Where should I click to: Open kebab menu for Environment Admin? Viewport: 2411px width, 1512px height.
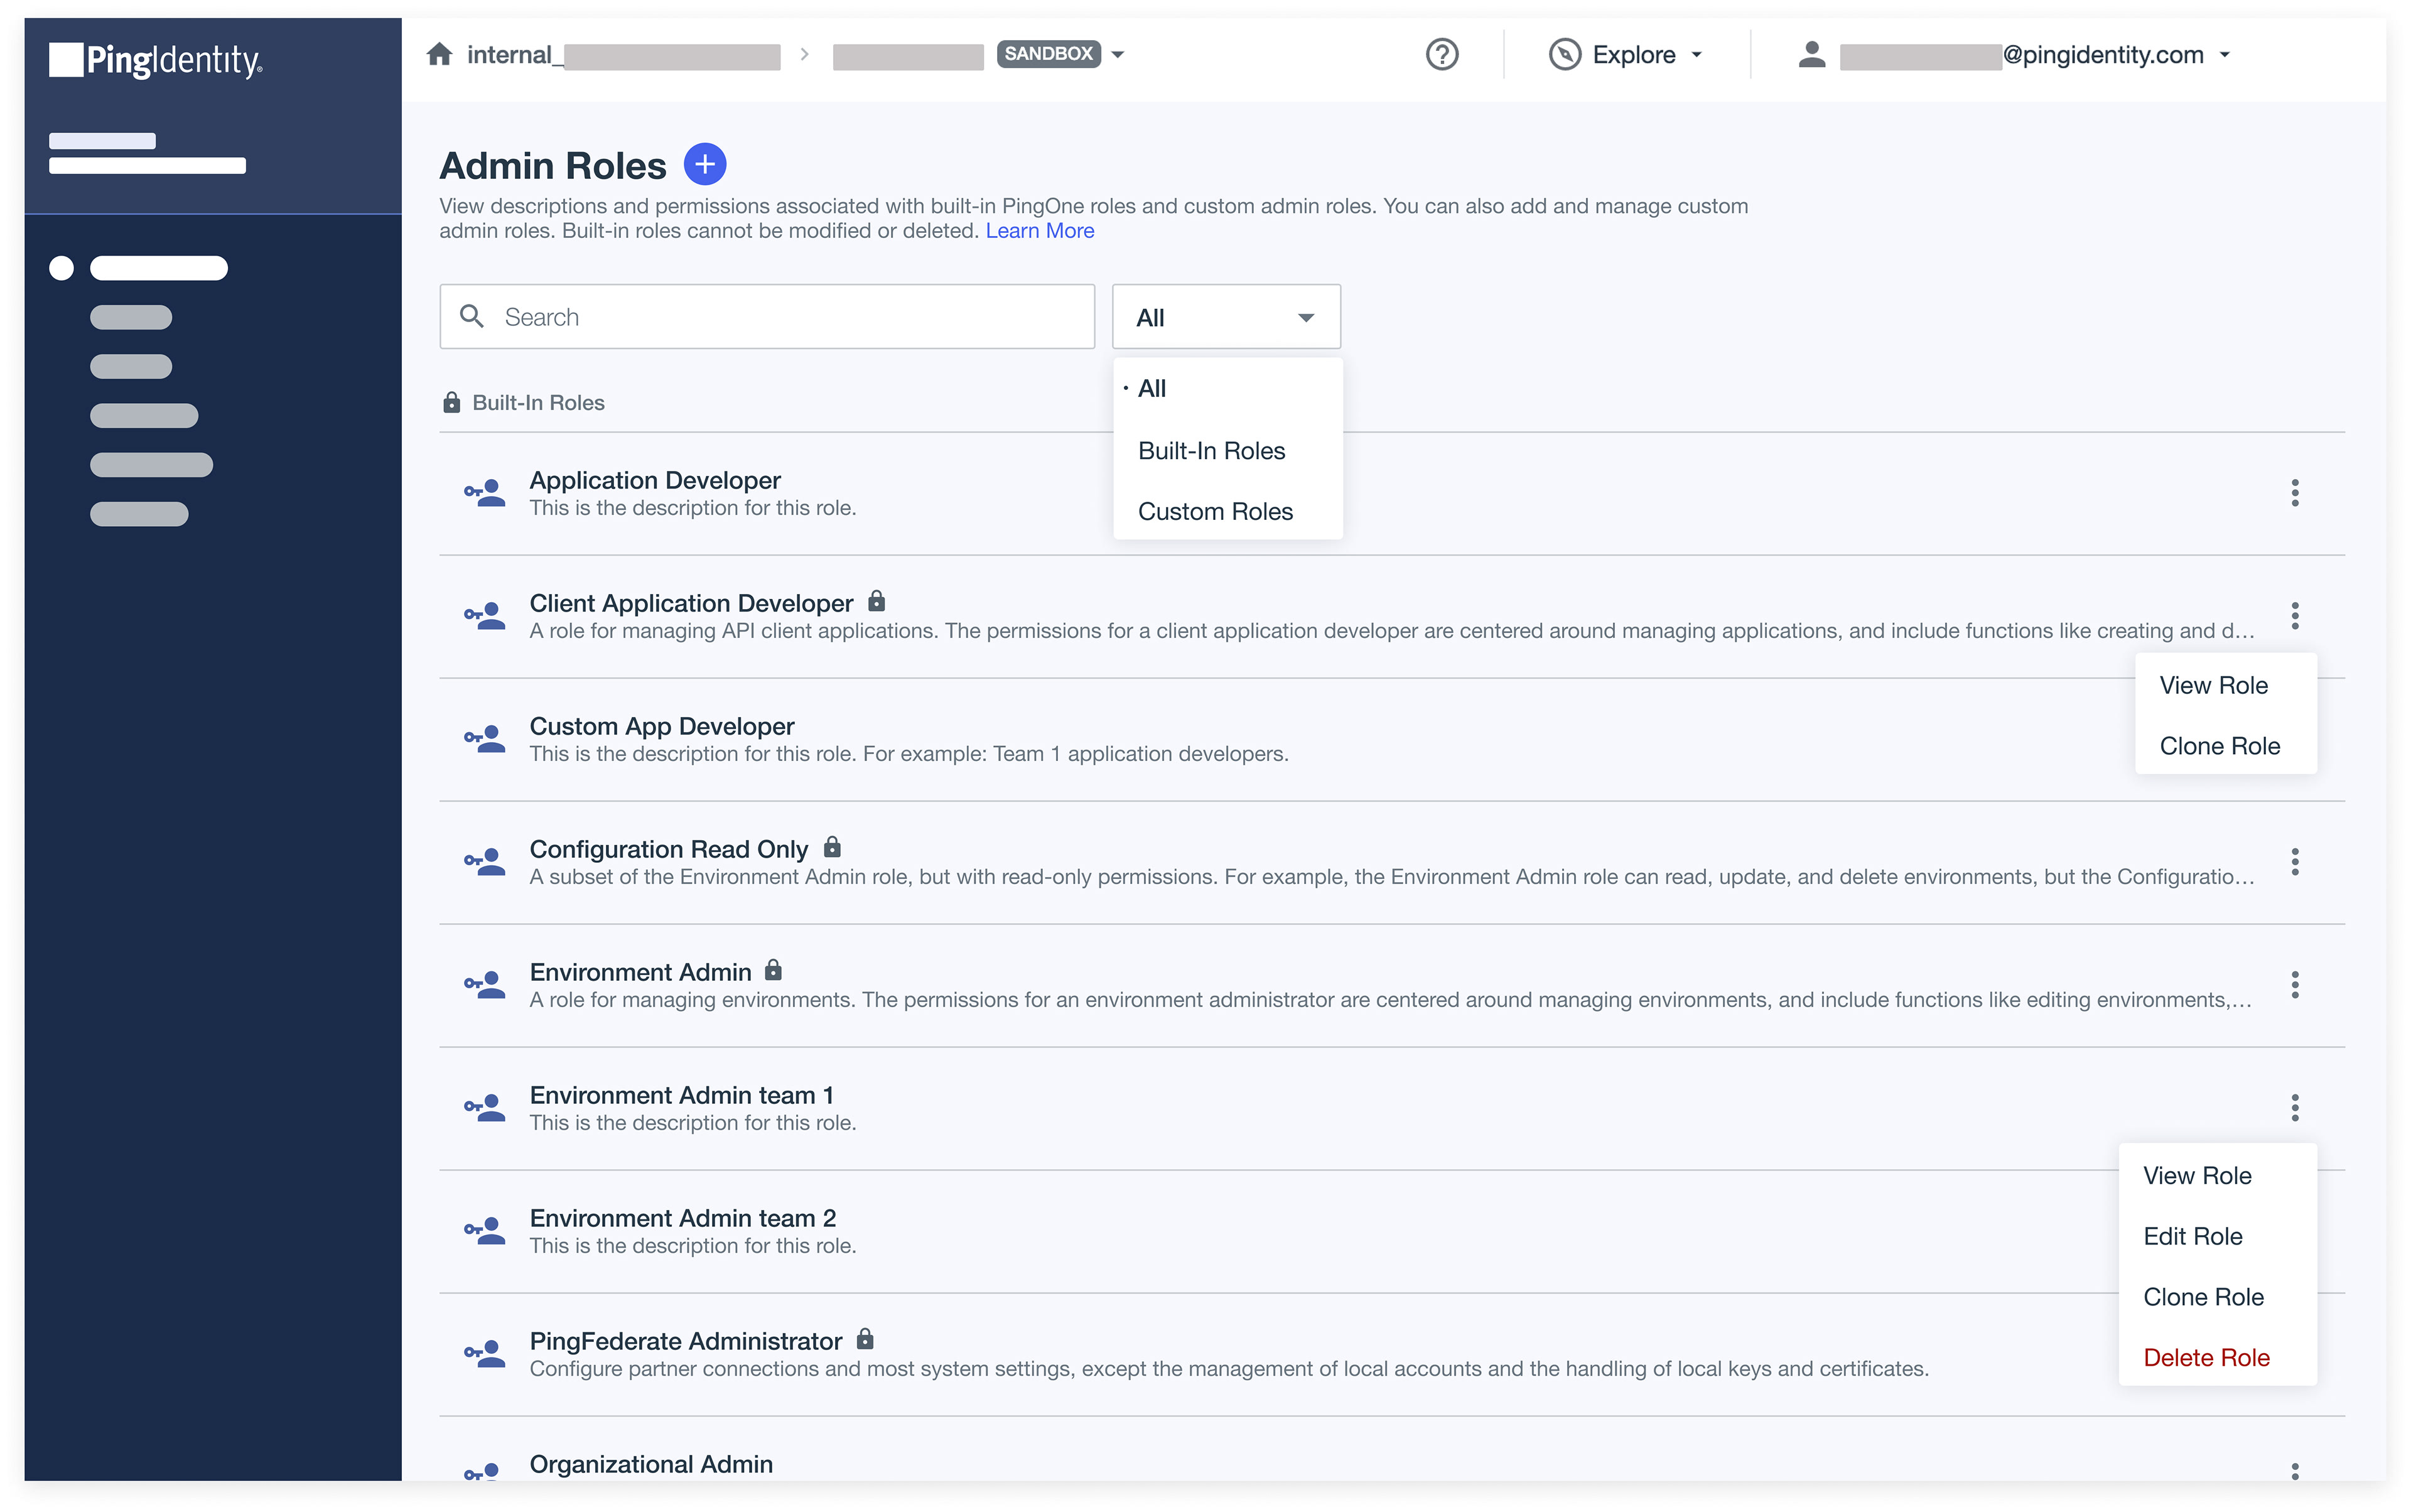click(2294, 985)
